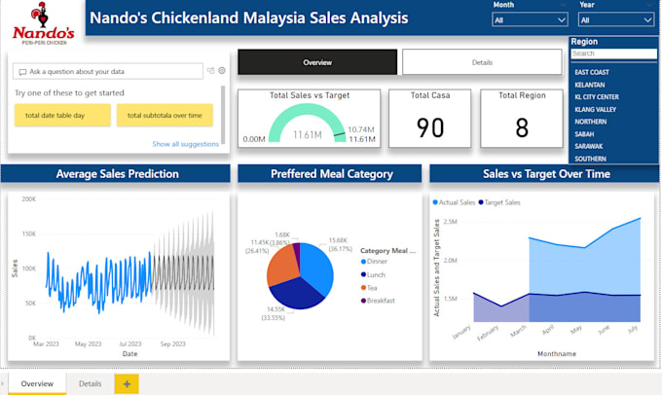This screenshot has height=395, width=662.
Task: Select SOUTHERN region
Action: tap(590, 159)
